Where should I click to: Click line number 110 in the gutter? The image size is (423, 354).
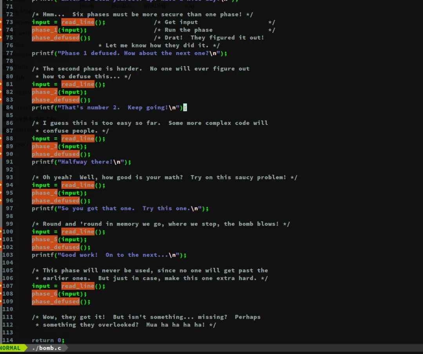(7, 309)
